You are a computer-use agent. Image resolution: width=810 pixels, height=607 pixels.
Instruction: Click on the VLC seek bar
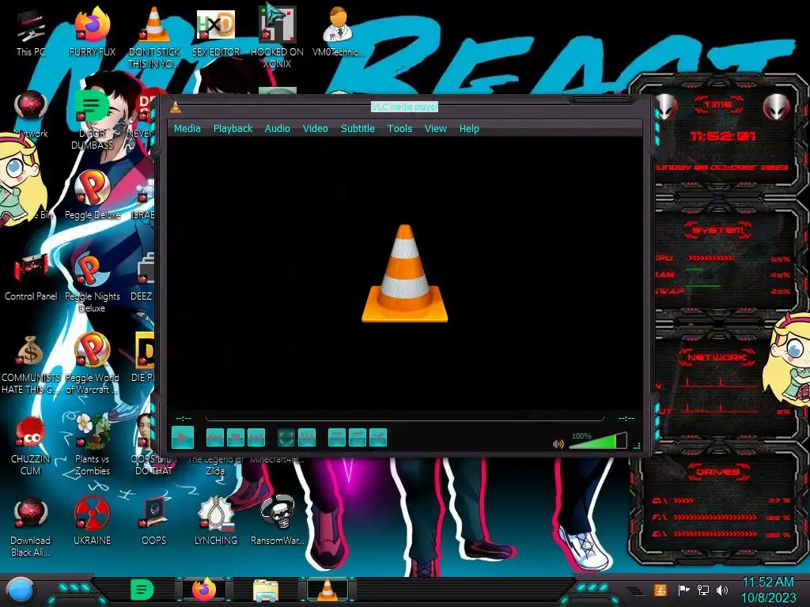coord(404,419)
